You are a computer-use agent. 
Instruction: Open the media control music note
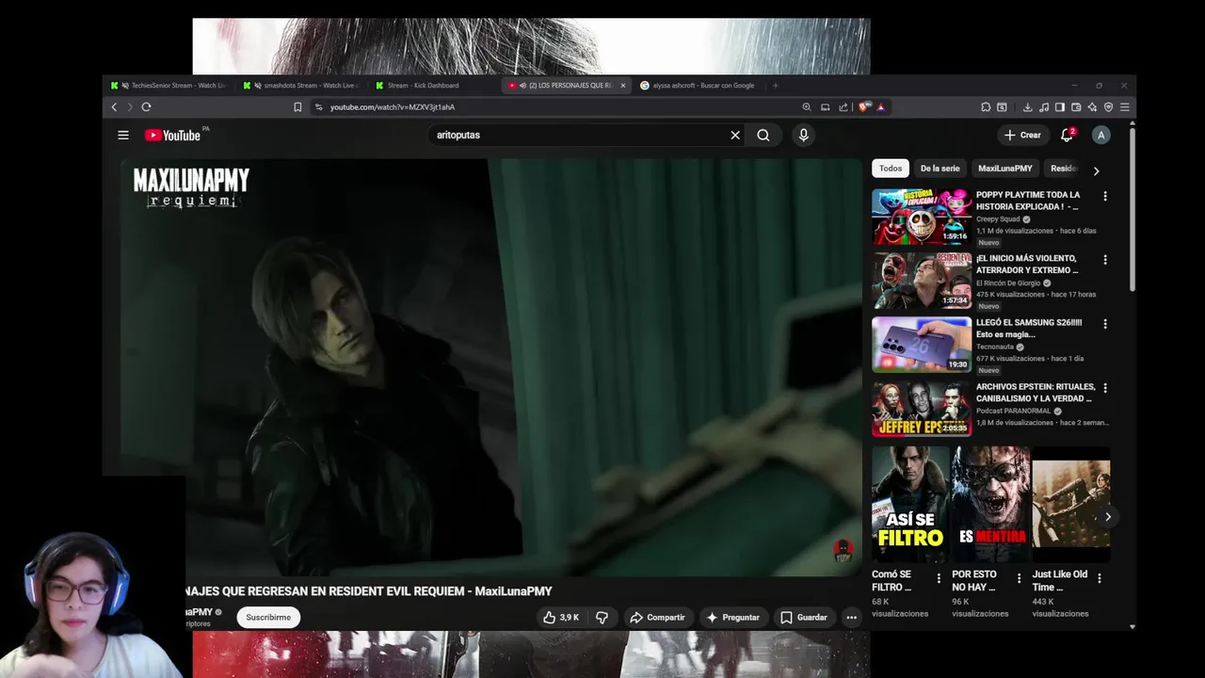point(1044,107)
